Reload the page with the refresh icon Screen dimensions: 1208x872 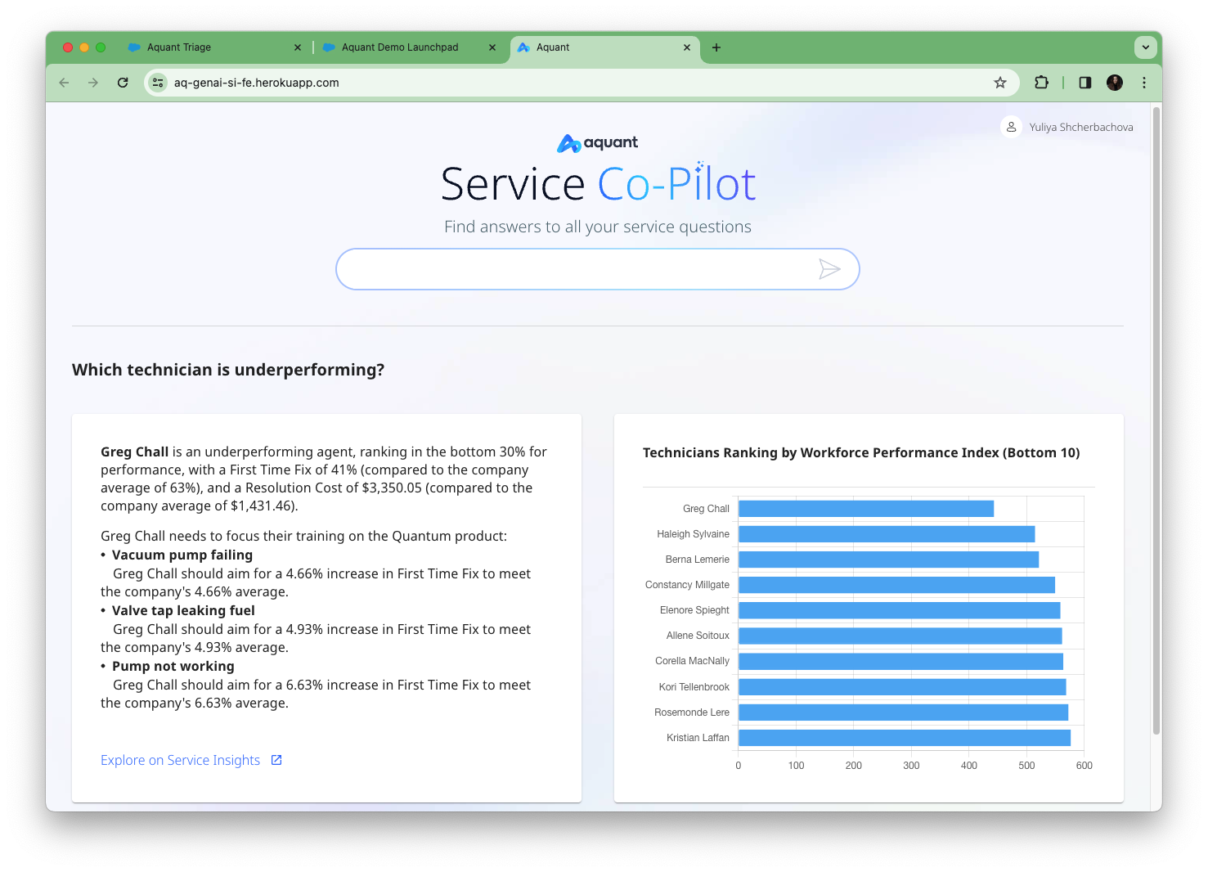(x=123, y=83)
